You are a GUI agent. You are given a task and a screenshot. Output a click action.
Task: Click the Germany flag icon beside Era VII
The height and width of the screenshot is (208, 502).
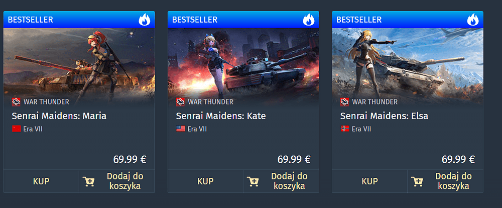345,129
